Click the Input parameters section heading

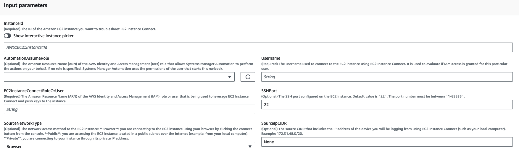click(x=25, y=5)
